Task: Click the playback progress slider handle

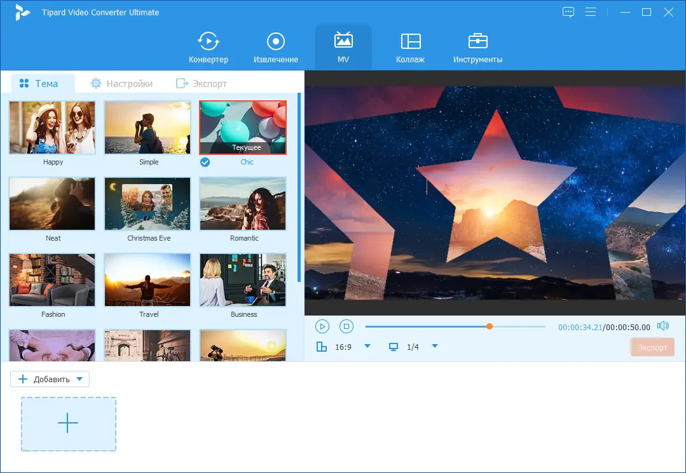Action: pyautogui.click(x=490, y=326)
